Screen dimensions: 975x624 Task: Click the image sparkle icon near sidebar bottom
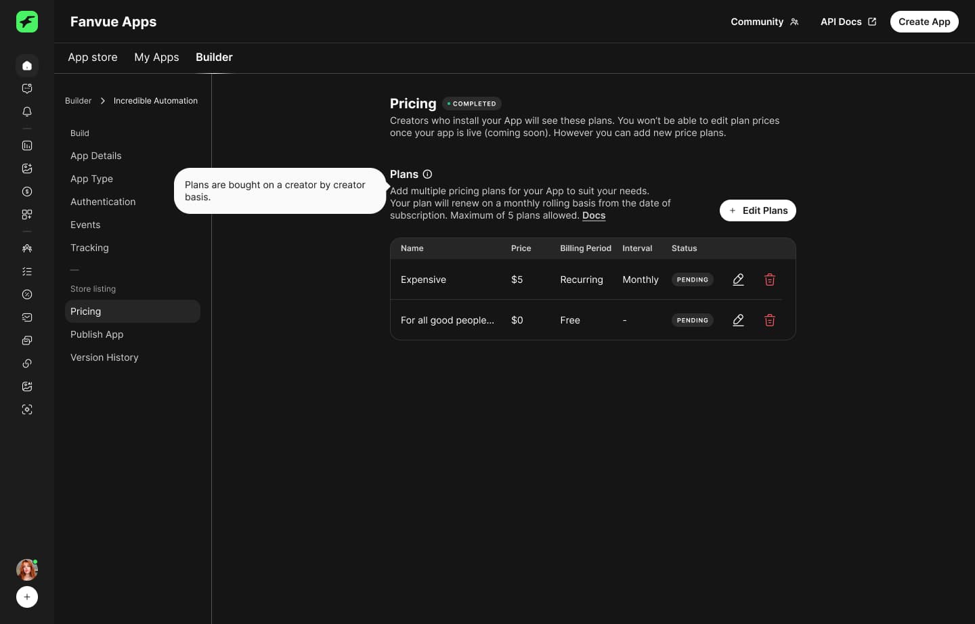27,386
